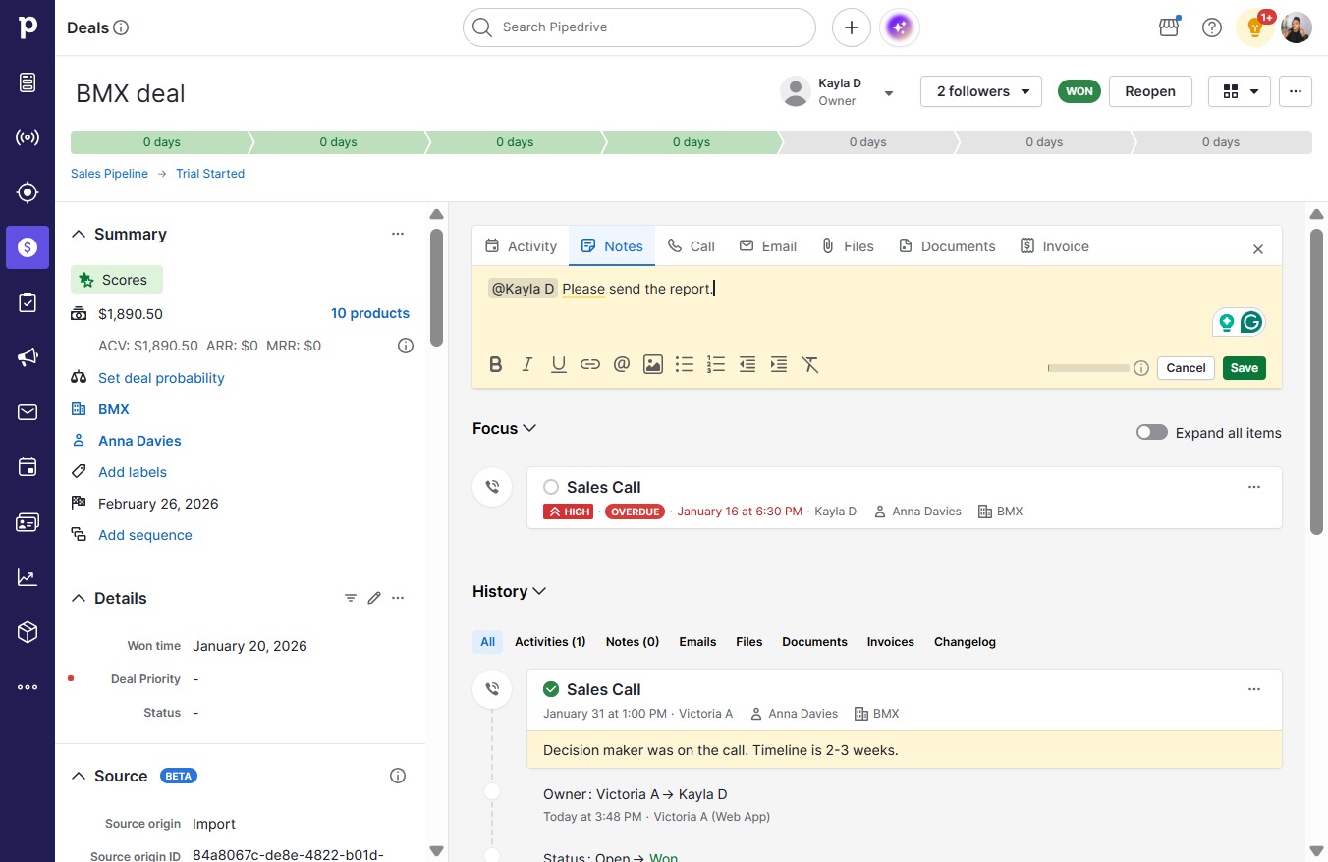Switch to the Files composer tab

(x=848, y=246)
